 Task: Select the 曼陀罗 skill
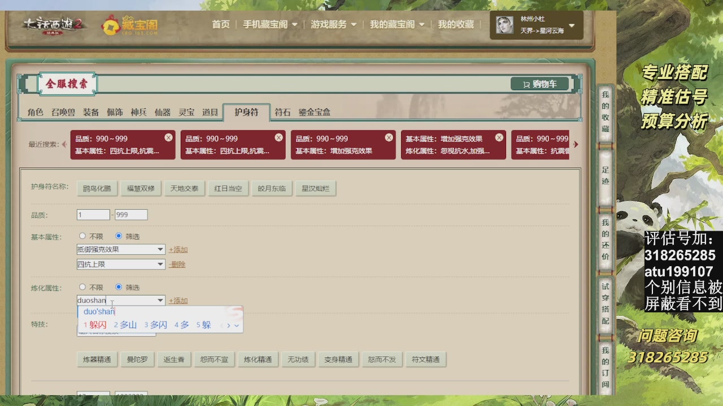click(137, 359)
